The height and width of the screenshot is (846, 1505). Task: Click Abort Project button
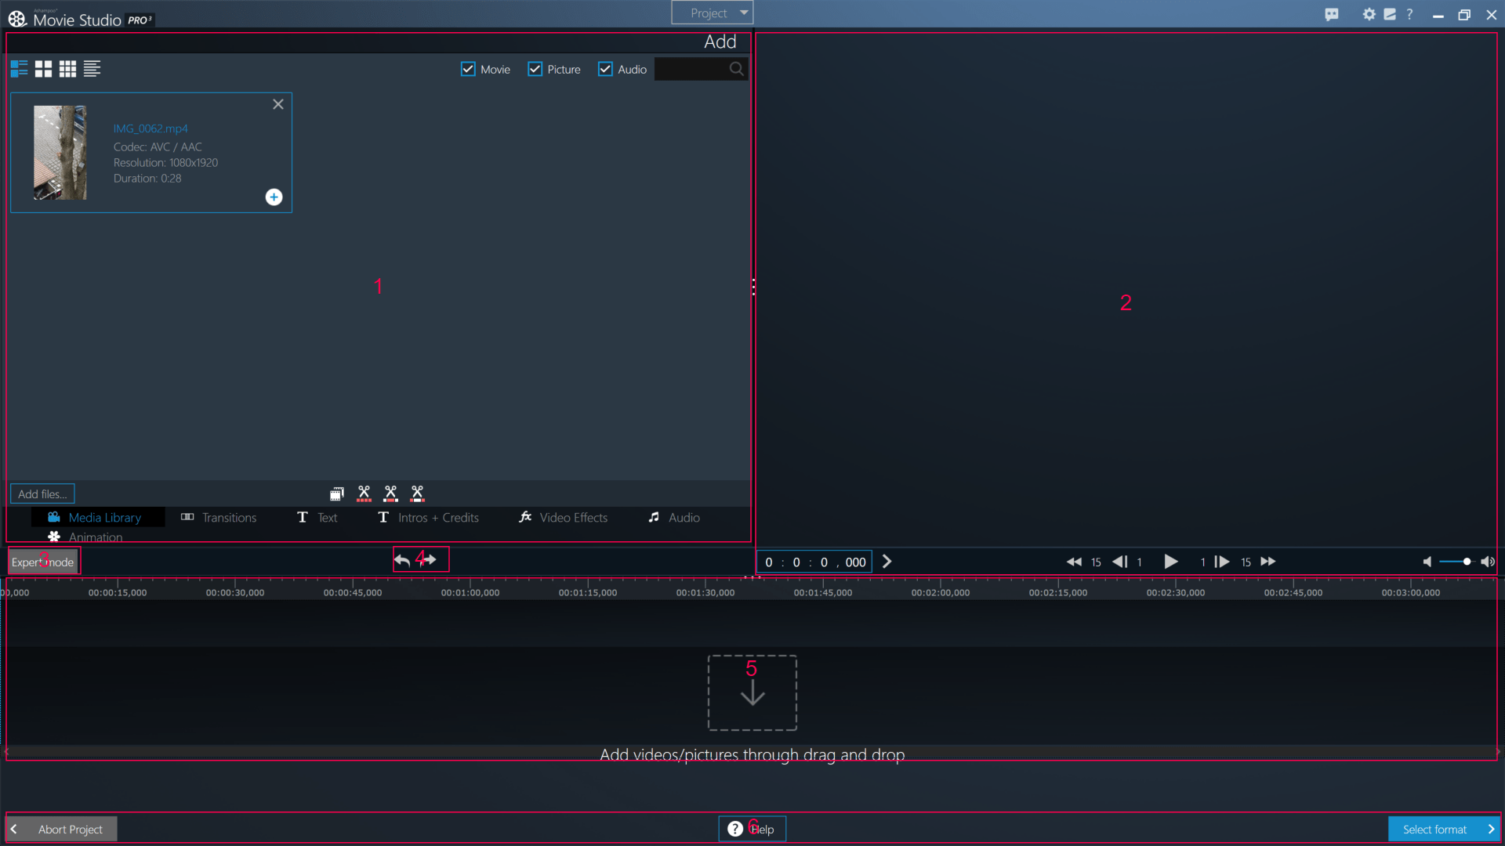(62, 829)
